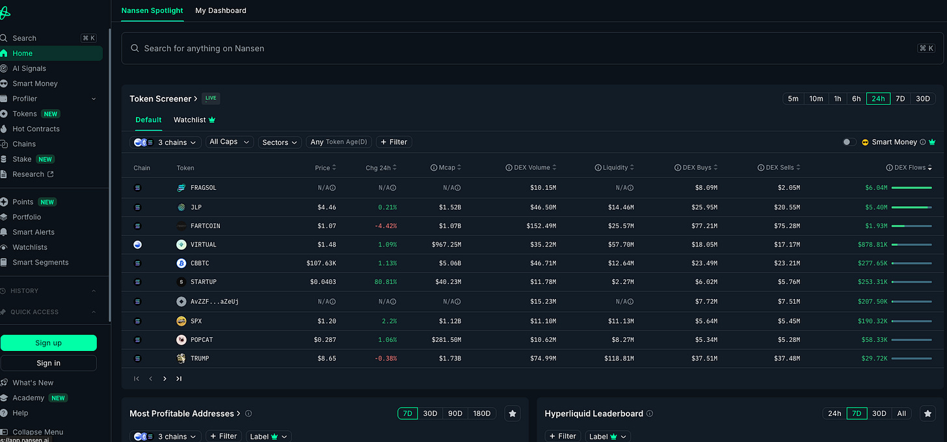Click the FRAGSOL DEX Flows bar

(911, 188)
